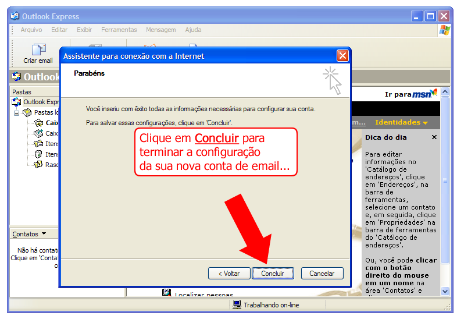Screen dimensions: 457x319
Task: Click scroll down arrow of right scrollbar
Action: click(x=445, y=291)
